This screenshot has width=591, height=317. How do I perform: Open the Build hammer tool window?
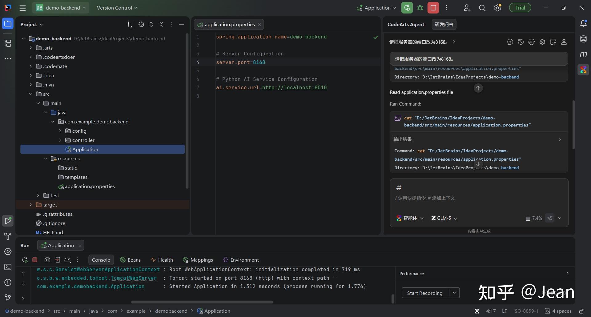[8, 236]
